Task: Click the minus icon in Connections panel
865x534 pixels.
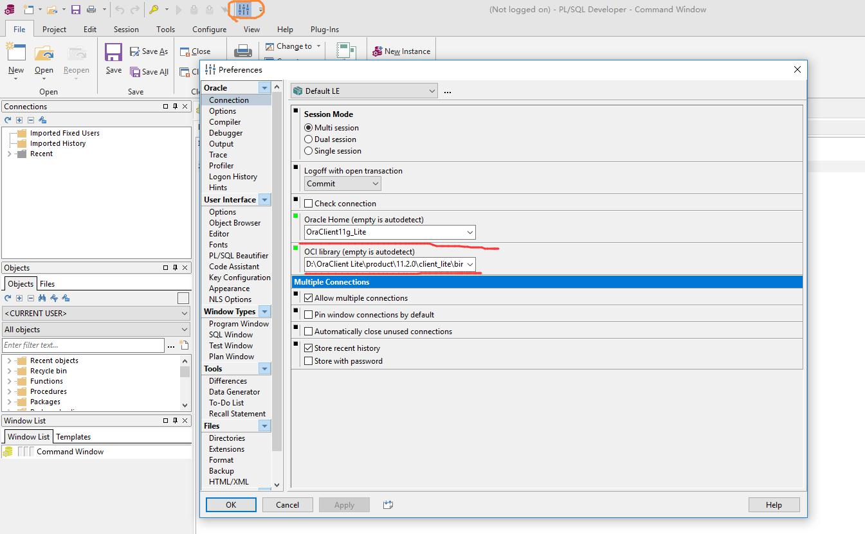Action: (x=30, y=120)
